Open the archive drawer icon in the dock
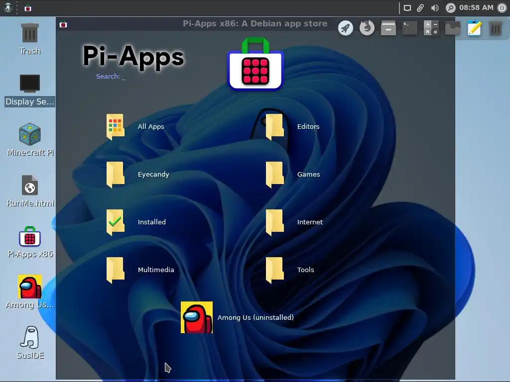 point(388,28)
